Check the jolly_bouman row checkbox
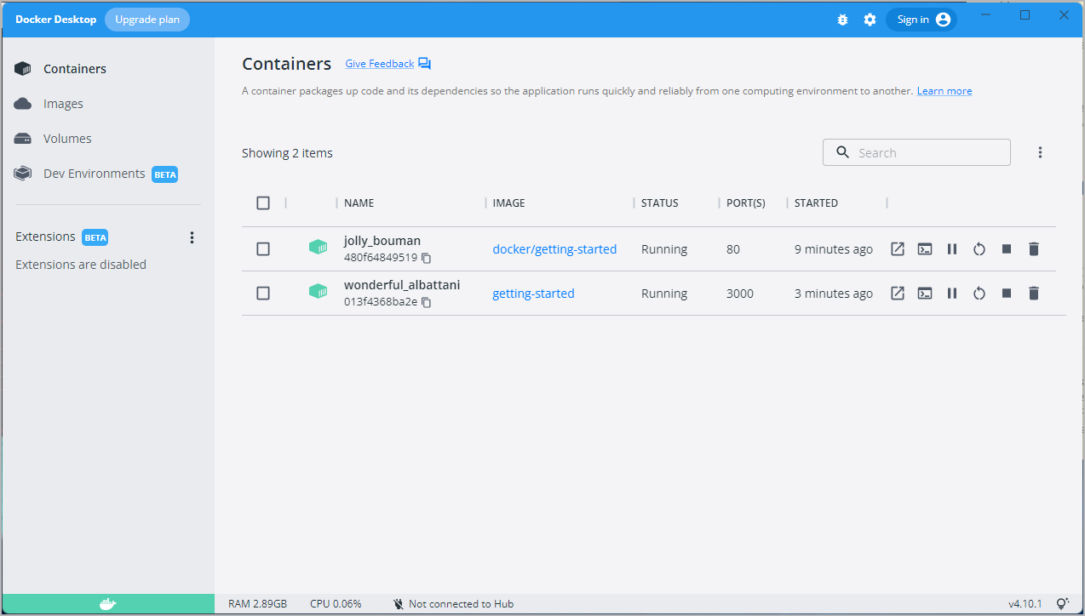Image resolution: width=1085 pixels, height=616 pixels. [x=263, y=249]
